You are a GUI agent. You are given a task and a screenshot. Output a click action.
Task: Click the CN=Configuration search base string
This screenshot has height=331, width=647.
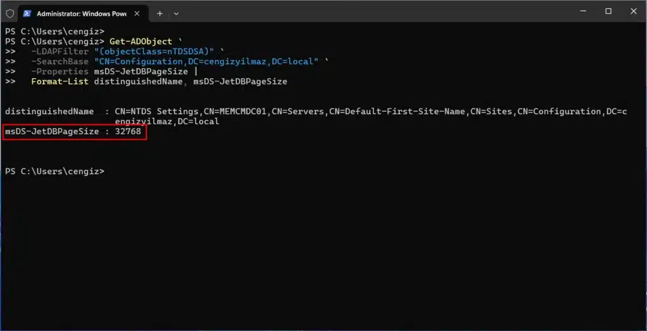pyautogui.click(x=208, y=62)
